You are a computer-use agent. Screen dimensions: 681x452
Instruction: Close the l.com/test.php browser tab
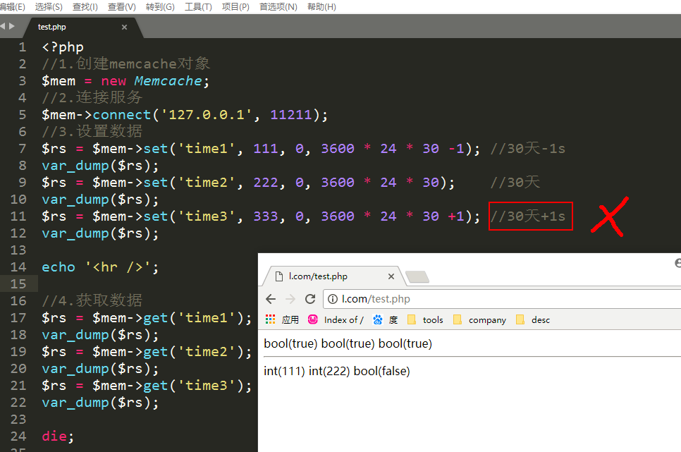[392, 276]
